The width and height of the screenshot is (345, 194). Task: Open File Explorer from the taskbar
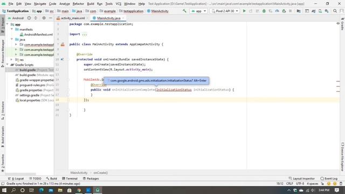(x=60, y=190)
